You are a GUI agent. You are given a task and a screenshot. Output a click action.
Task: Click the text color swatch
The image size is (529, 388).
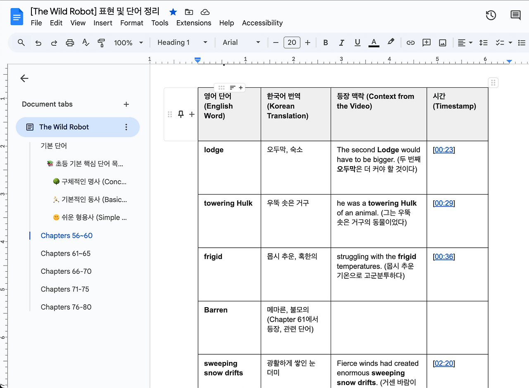[x=374, y=42]
